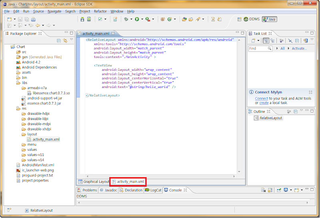
Task: Click the Save All toolbar icon
Action: click(26, 19)
